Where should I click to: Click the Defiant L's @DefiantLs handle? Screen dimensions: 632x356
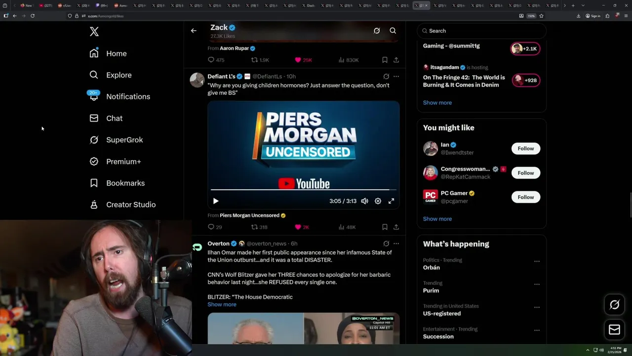tap(267, 77)
